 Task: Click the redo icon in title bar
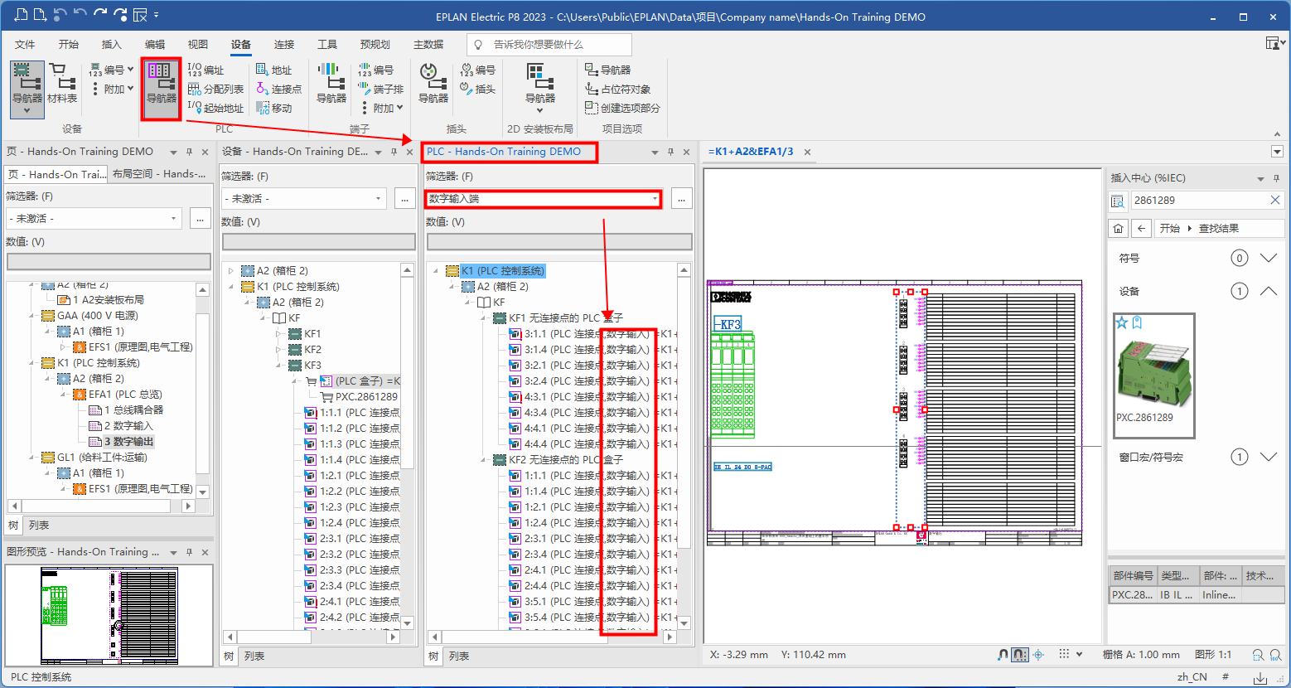coord(99,15)
